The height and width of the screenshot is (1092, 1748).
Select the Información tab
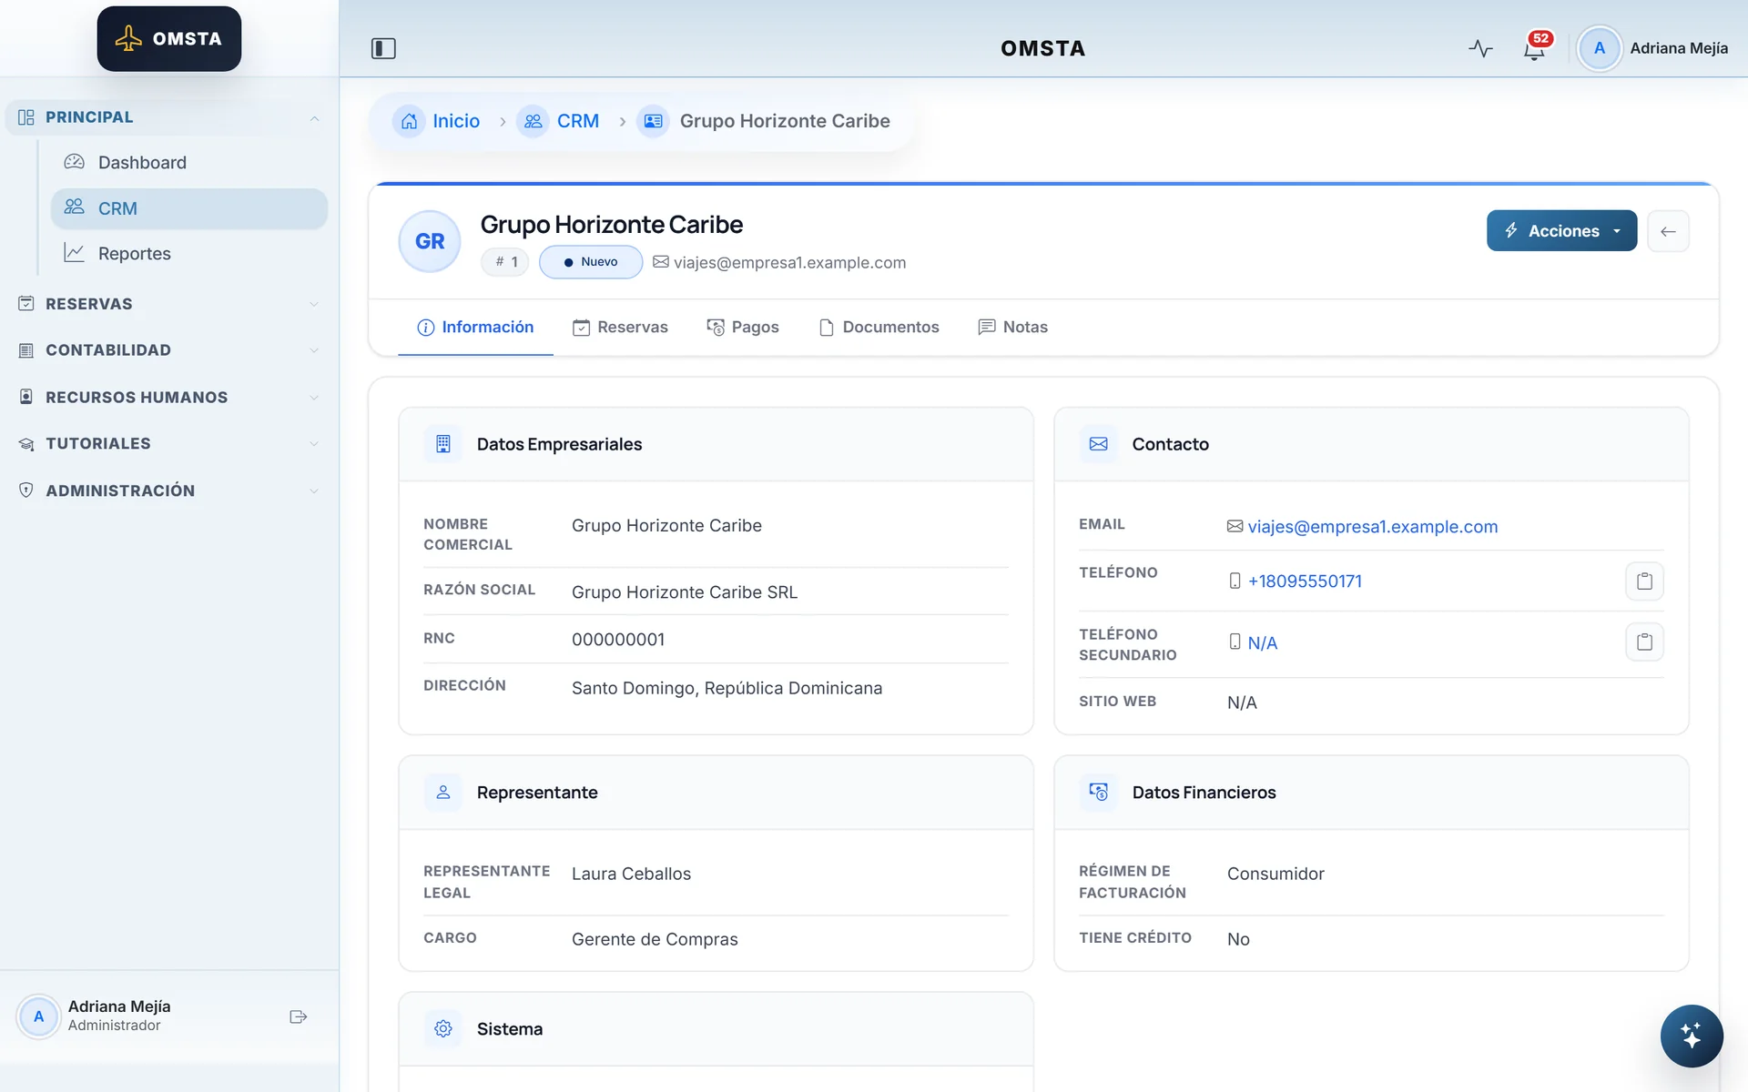tap(475, 328)
